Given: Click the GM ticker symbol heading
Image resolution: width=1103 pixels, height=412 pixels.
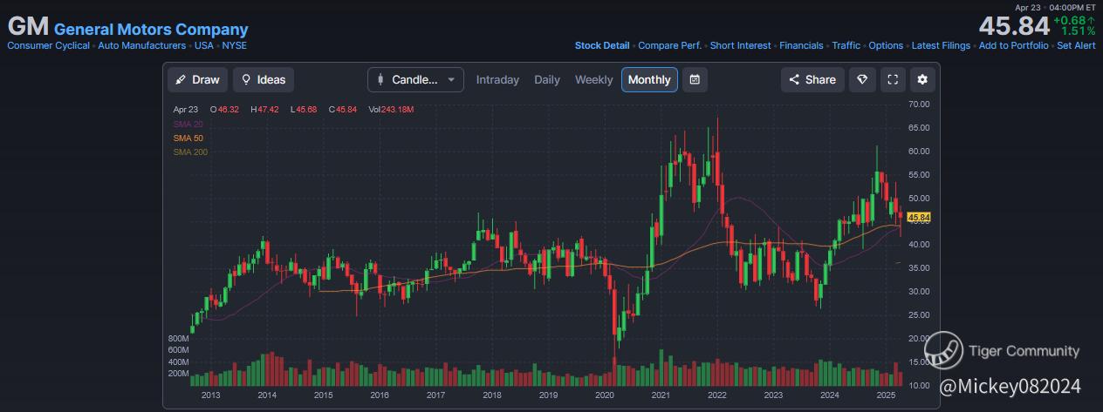Looking at the screenshot, I should point(28,27).
